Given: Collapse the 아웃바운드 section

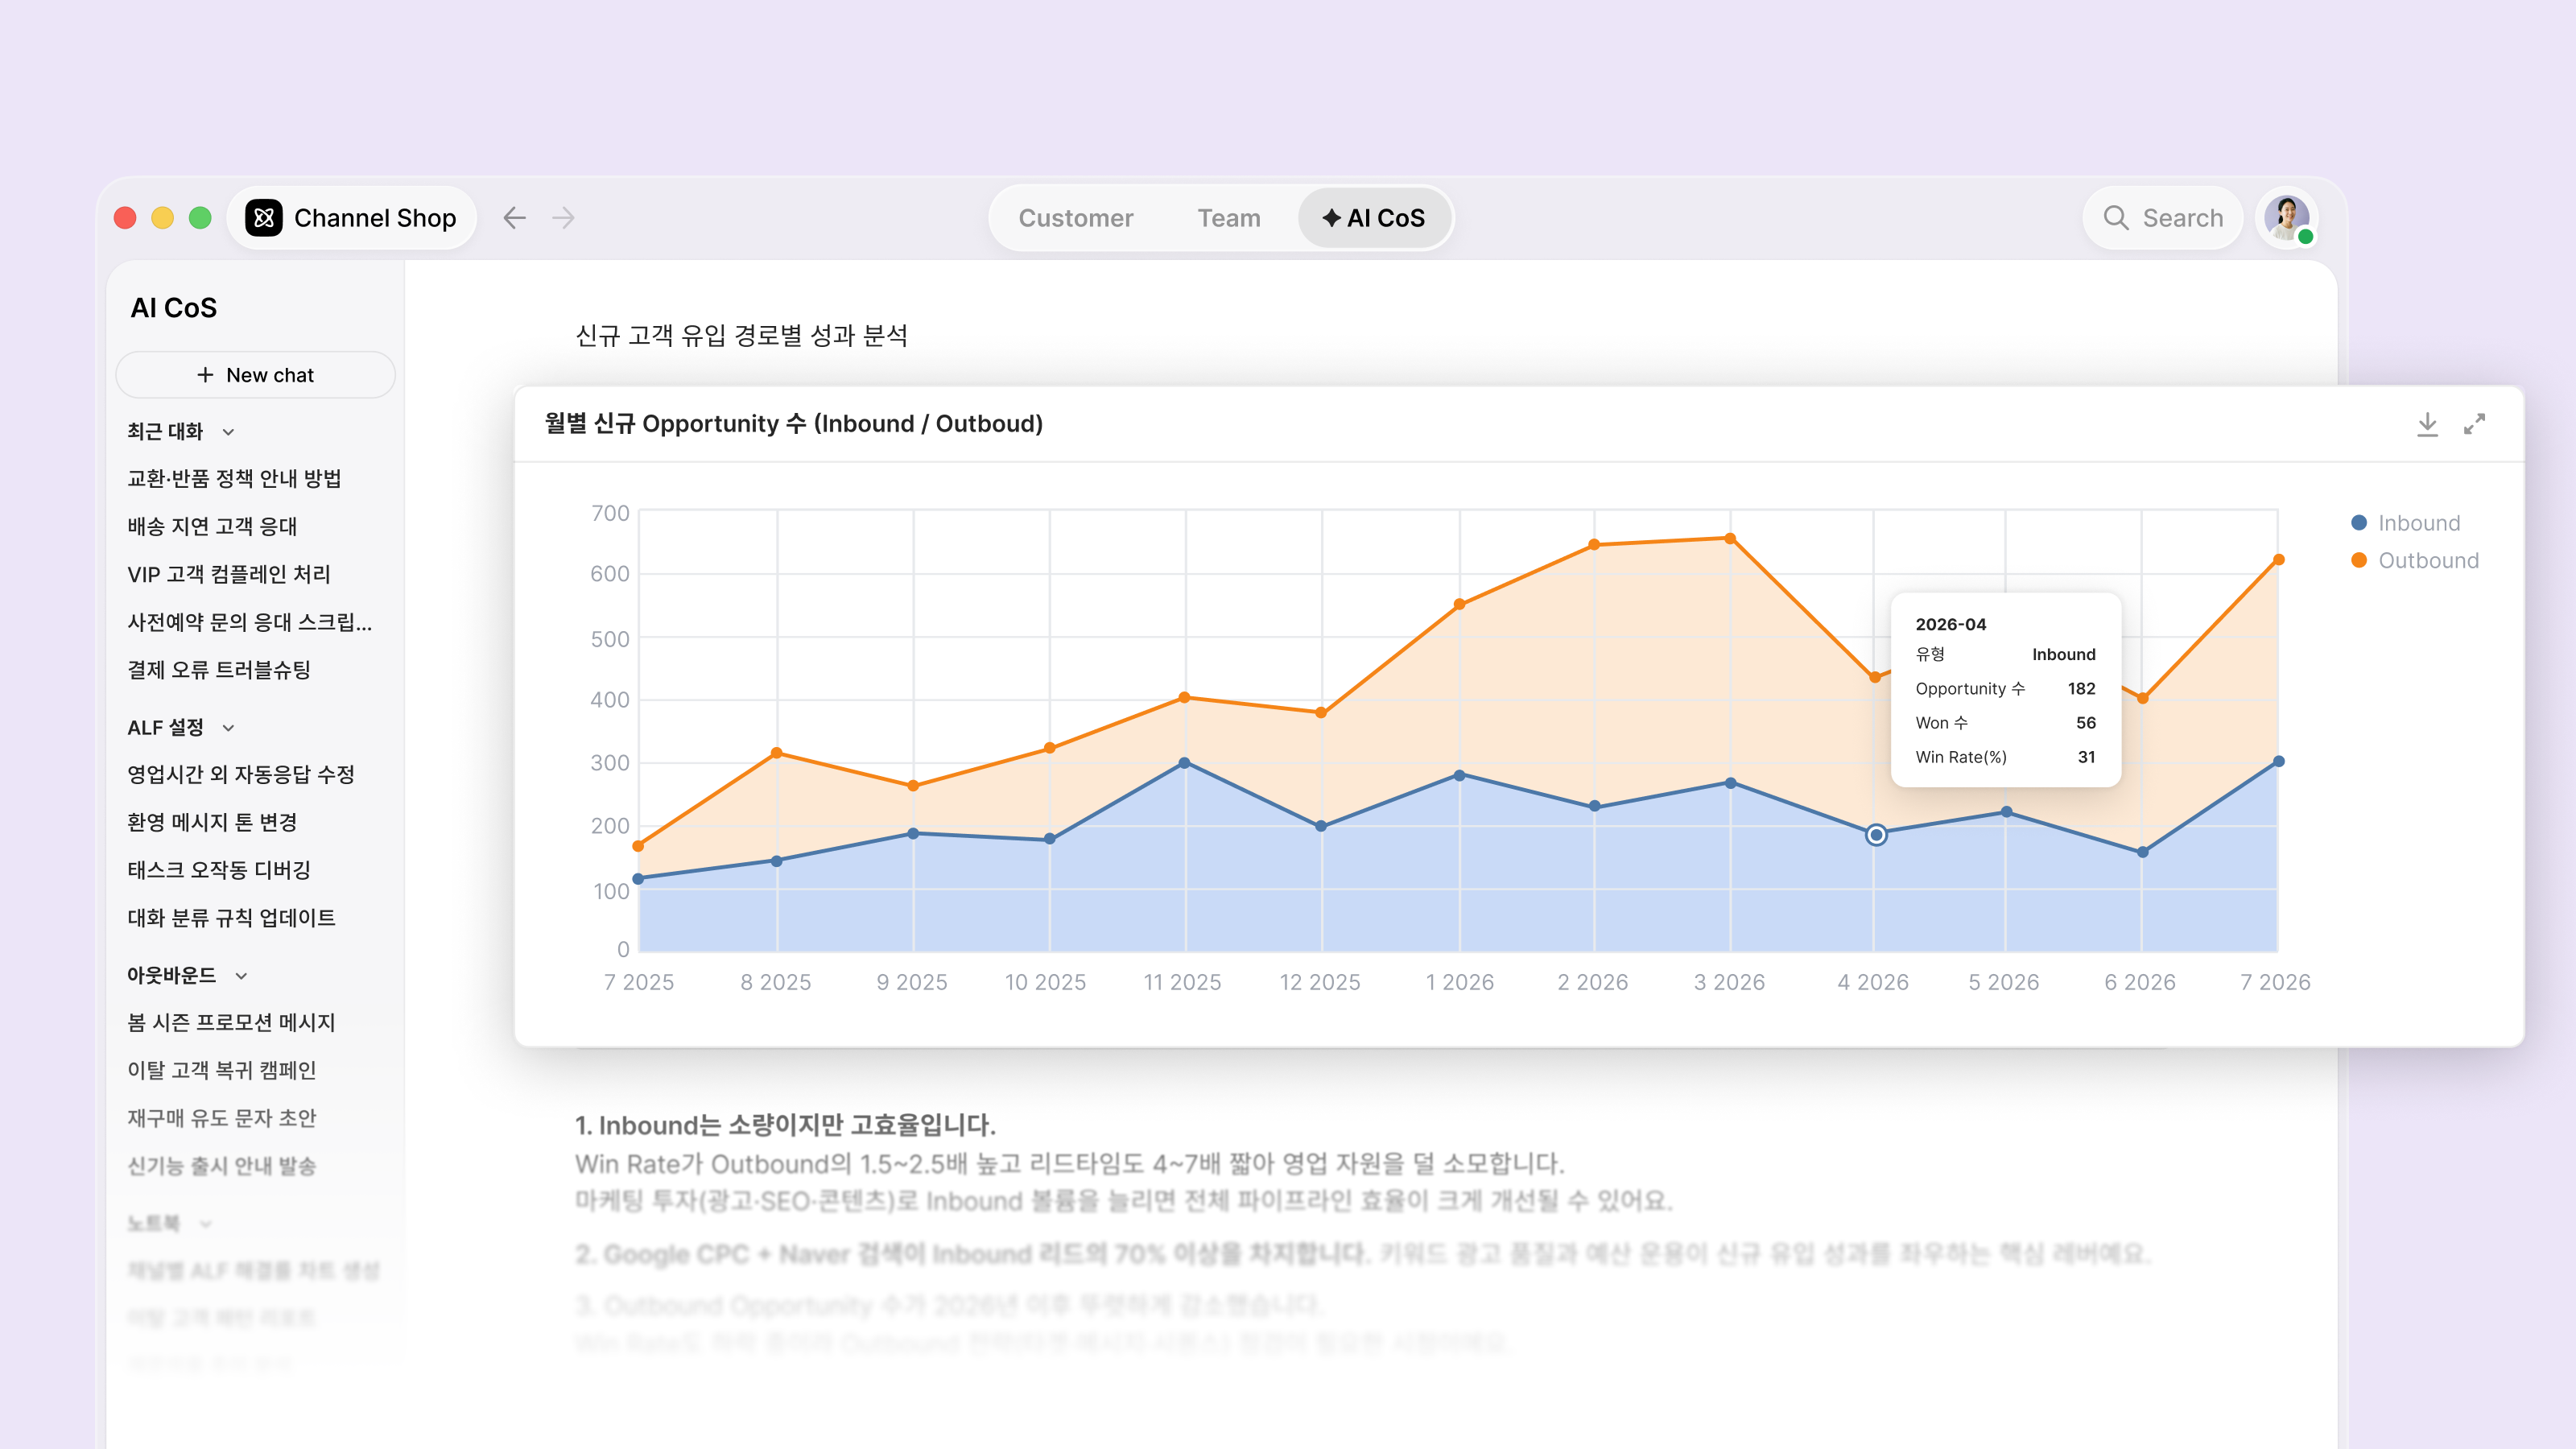Looking at the screenshot, I should [x=241, y=976].
